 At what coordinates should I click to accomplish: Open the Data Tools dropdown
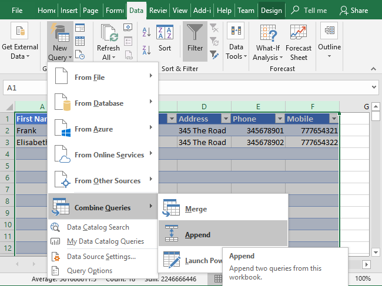pos(236,41)
